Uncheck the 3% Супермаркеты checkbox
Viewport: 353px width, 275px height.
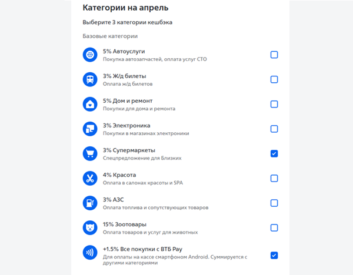(274, 153)
